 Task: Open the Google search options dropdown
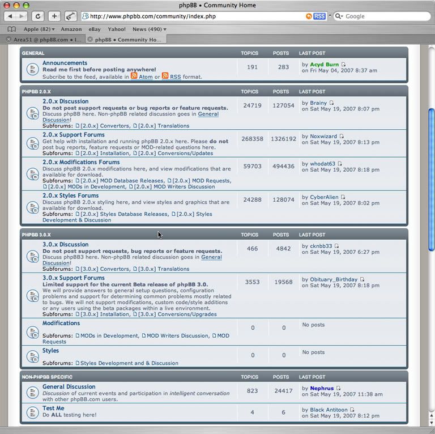pos(339,16)
